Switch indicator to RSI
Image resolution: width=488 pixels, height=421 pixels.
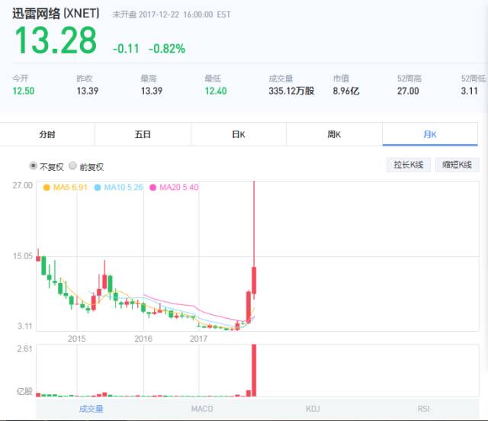[x=424, y=409]
